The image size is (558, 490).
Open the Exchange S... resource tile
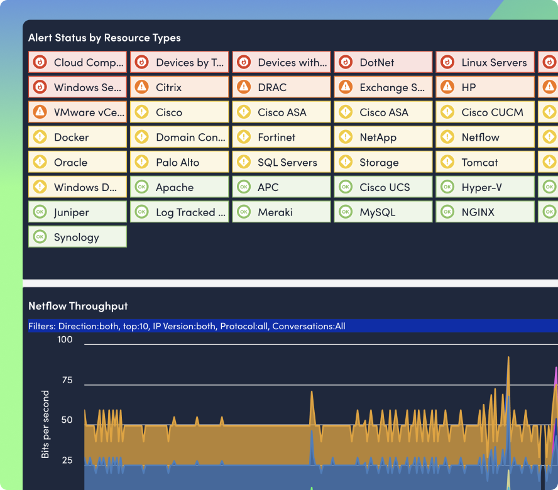pos(383,87)
